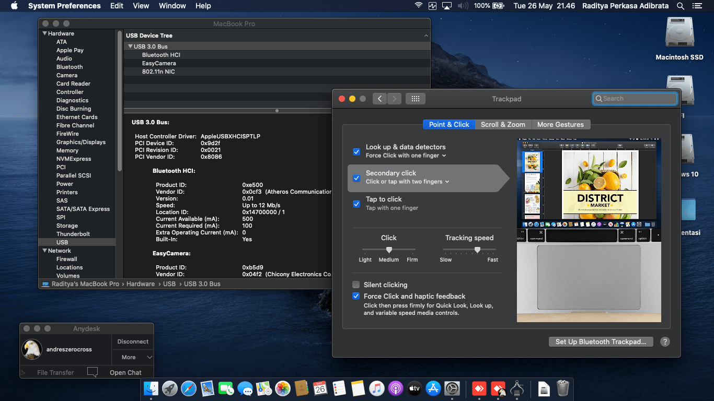Click System Preferences gear in Dock
This screenshot has width=714, height=401.
[452, 388]
